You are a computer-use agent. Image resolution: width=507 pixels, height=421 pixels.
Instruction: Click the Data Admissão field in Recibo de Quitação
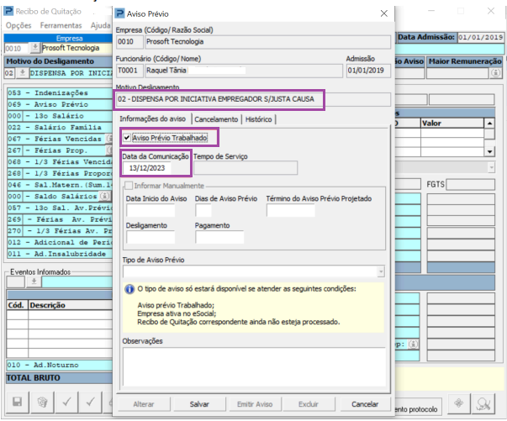(480, 37)
